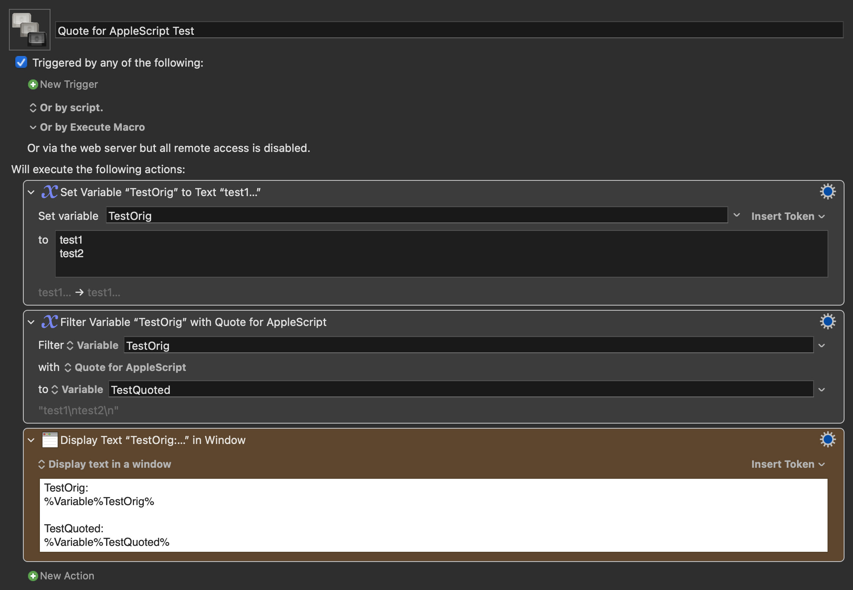Click the macro icon thumbnail at top
Screen dimensions: 853x590
[30, 30]
